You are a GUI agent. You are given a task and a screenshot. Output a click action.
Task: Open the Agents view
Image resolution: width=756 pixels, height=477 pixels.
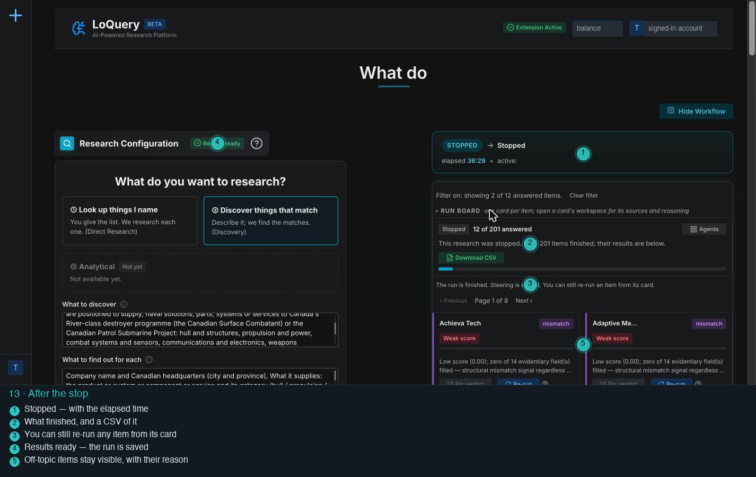pyautogui.click(x=704, y=229)
